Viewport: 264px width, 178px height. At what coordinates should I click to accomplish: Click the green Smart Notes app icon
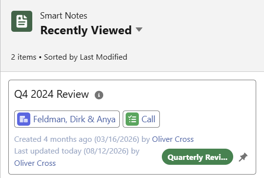click(22, 21)
